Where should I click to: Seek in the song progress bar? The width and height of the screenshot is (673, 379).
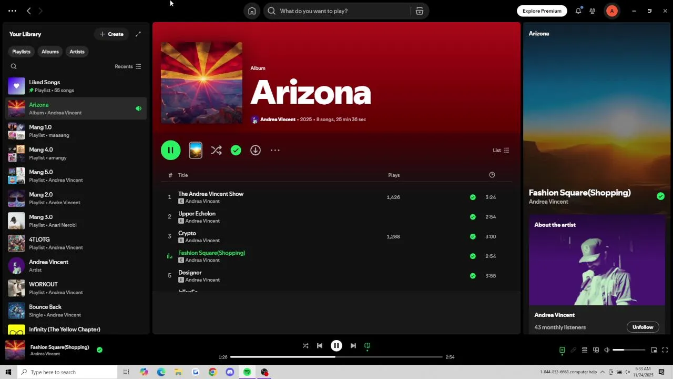point(336,357)
